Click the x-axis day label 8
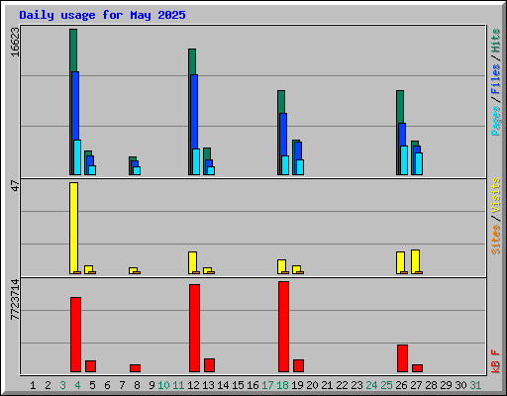Image resolution: width=507 pixels, height=396 pixels. pyautogui.click(x=137, y=385)
